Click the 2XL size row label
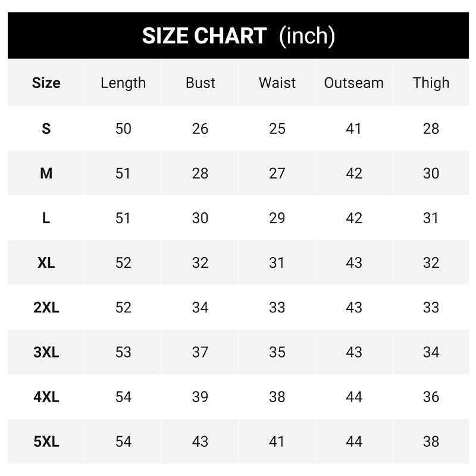The width and height of the screenshot is (476, 476). (x=46, y=307)
